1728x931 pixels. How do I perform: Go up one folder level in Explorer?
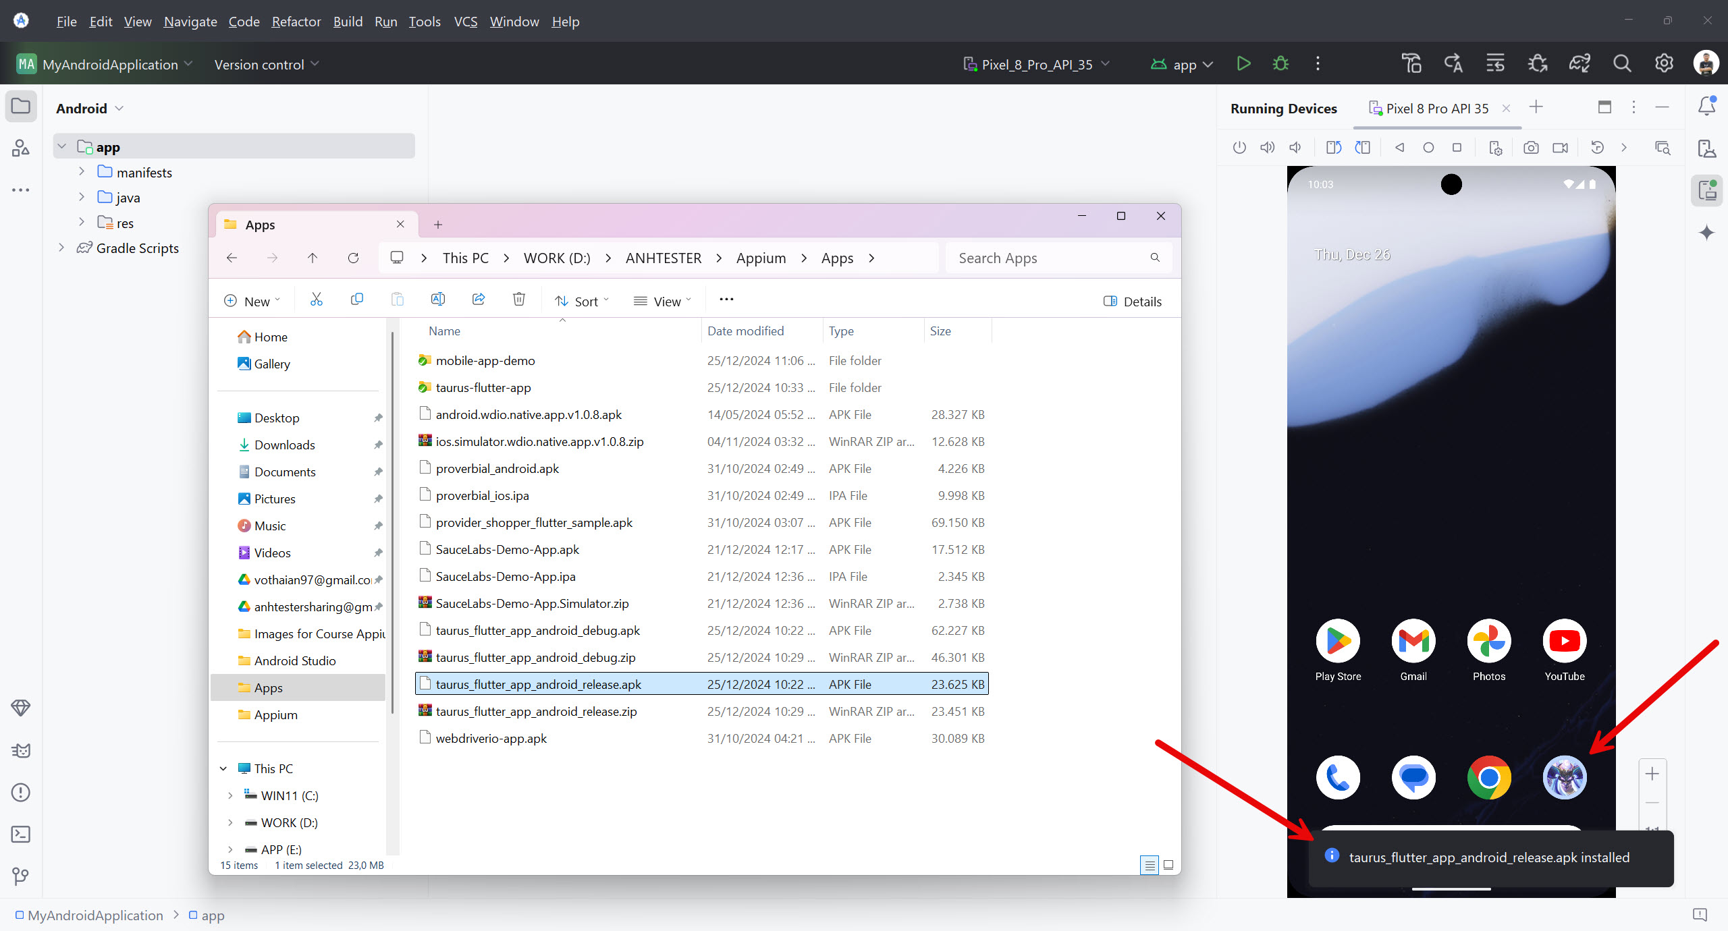(x=312, y=258)
